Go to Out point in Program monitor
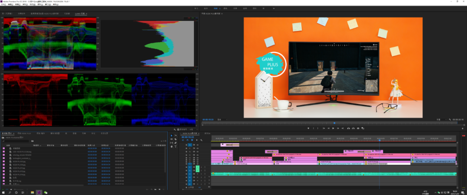 coord(343,128)
